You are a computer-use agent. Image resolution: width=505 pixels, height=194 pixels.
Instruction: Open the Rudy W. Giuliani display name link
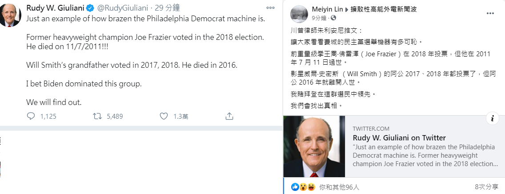coord(56,8)
